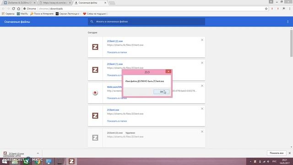Click the downloads search field
The width and height of the screenshot is (293, 165).
pyautogui.click(x=146, y=22)
